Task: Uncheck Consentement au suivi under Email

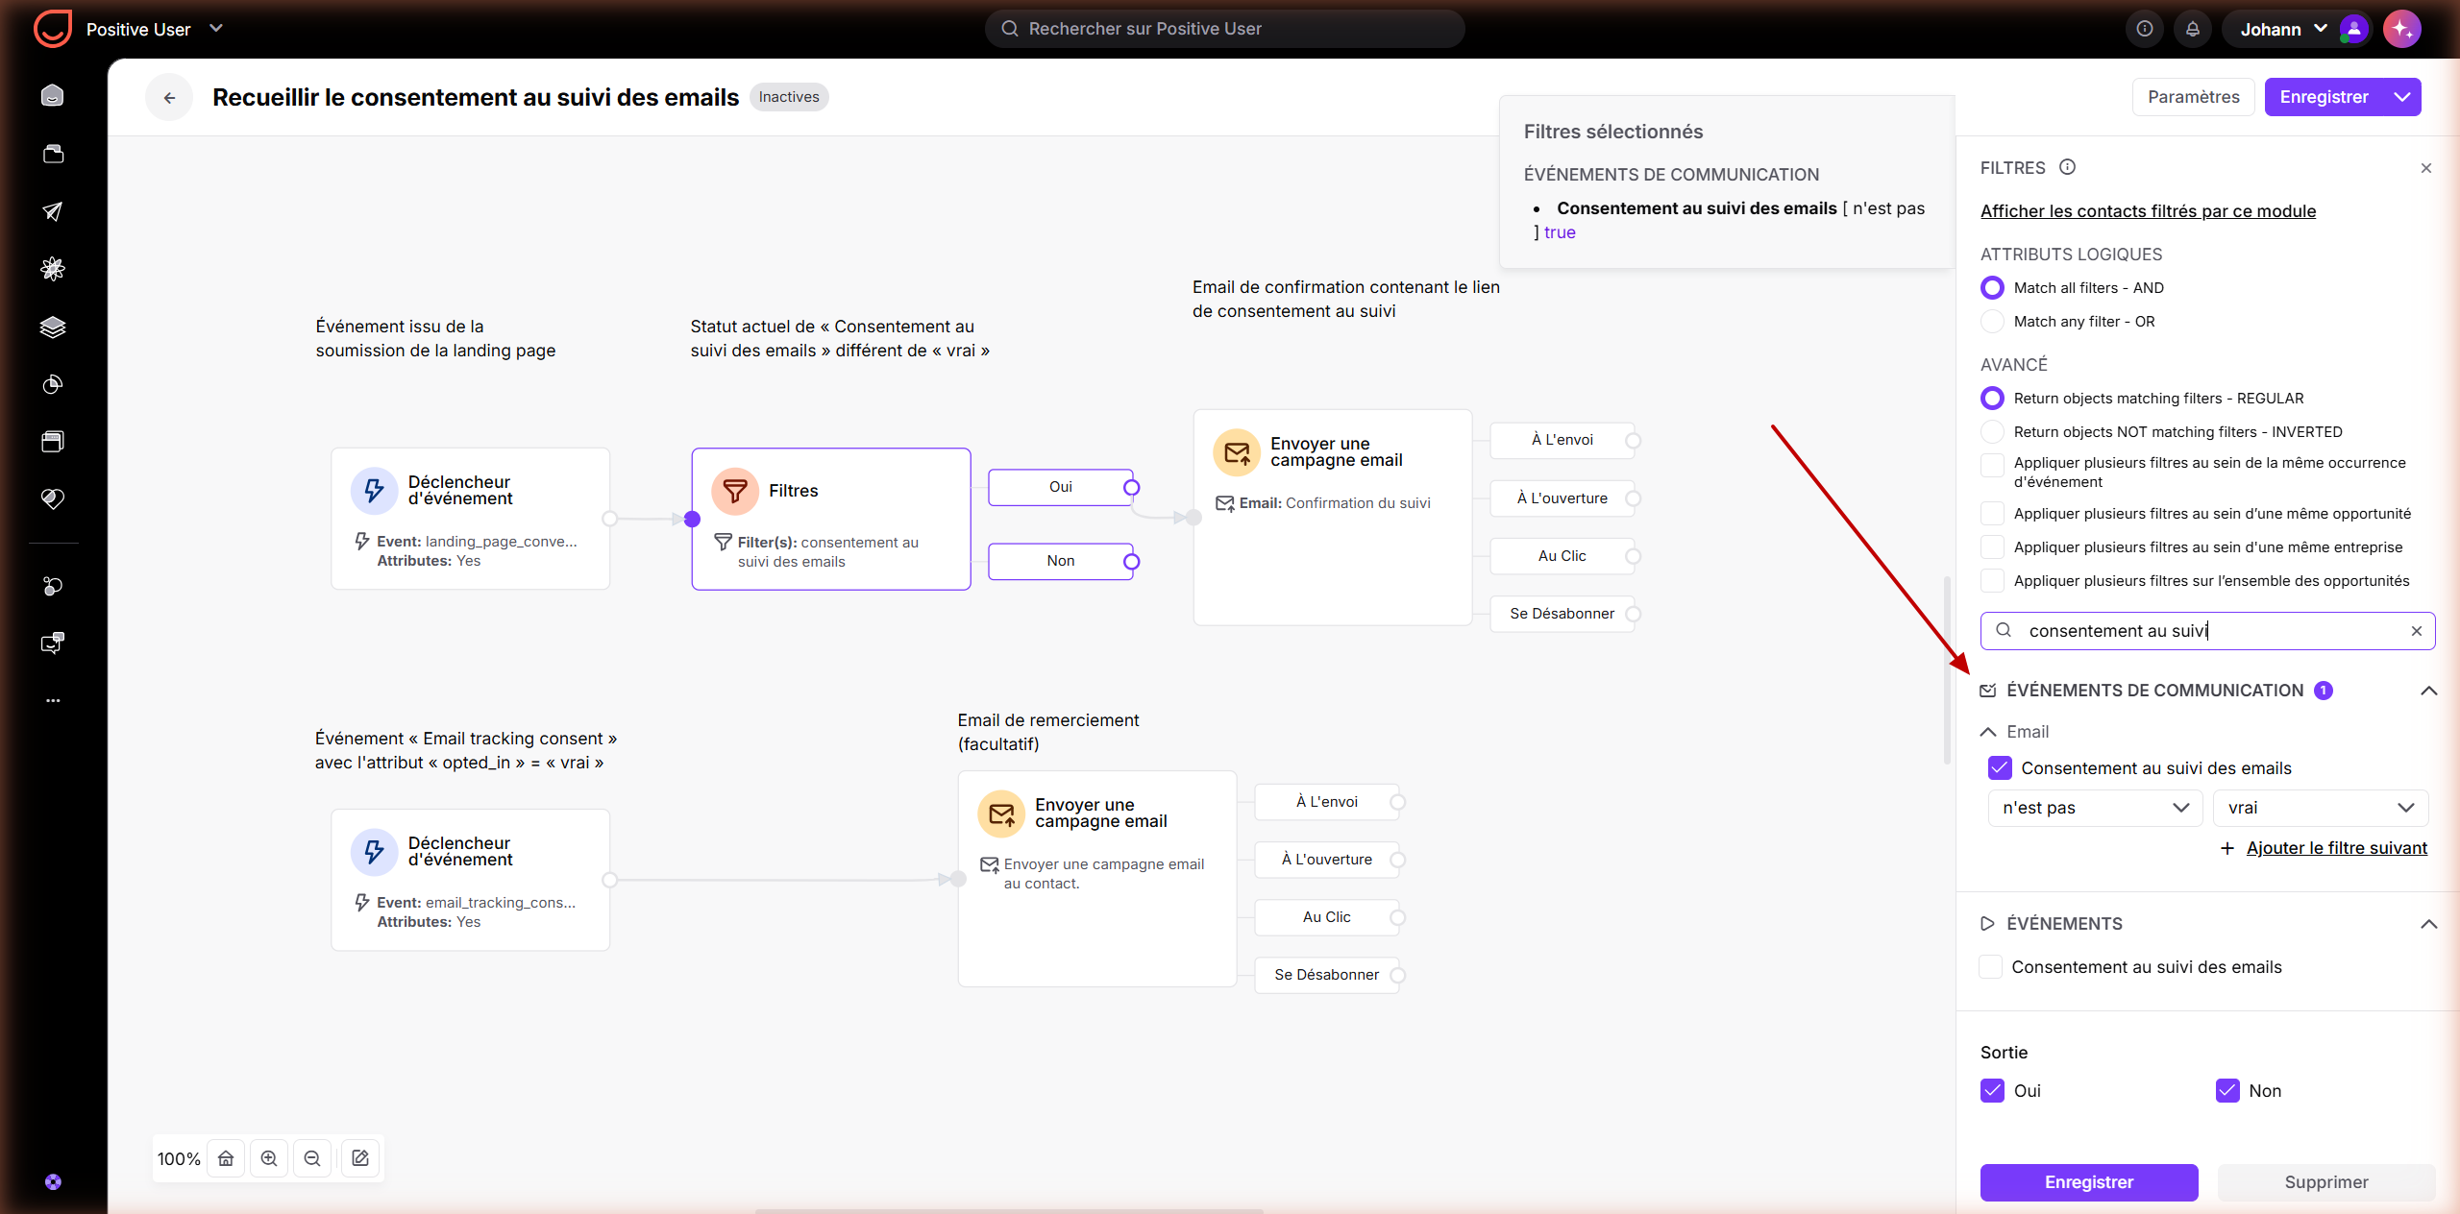Action: pyautogui.click(x=2000, y=768)
